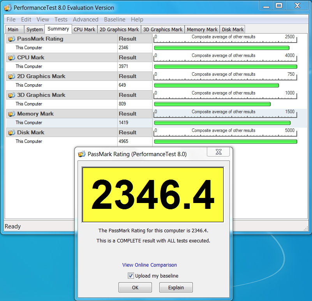Click the 2D Graphics Mark row icon

click(12, 76)
